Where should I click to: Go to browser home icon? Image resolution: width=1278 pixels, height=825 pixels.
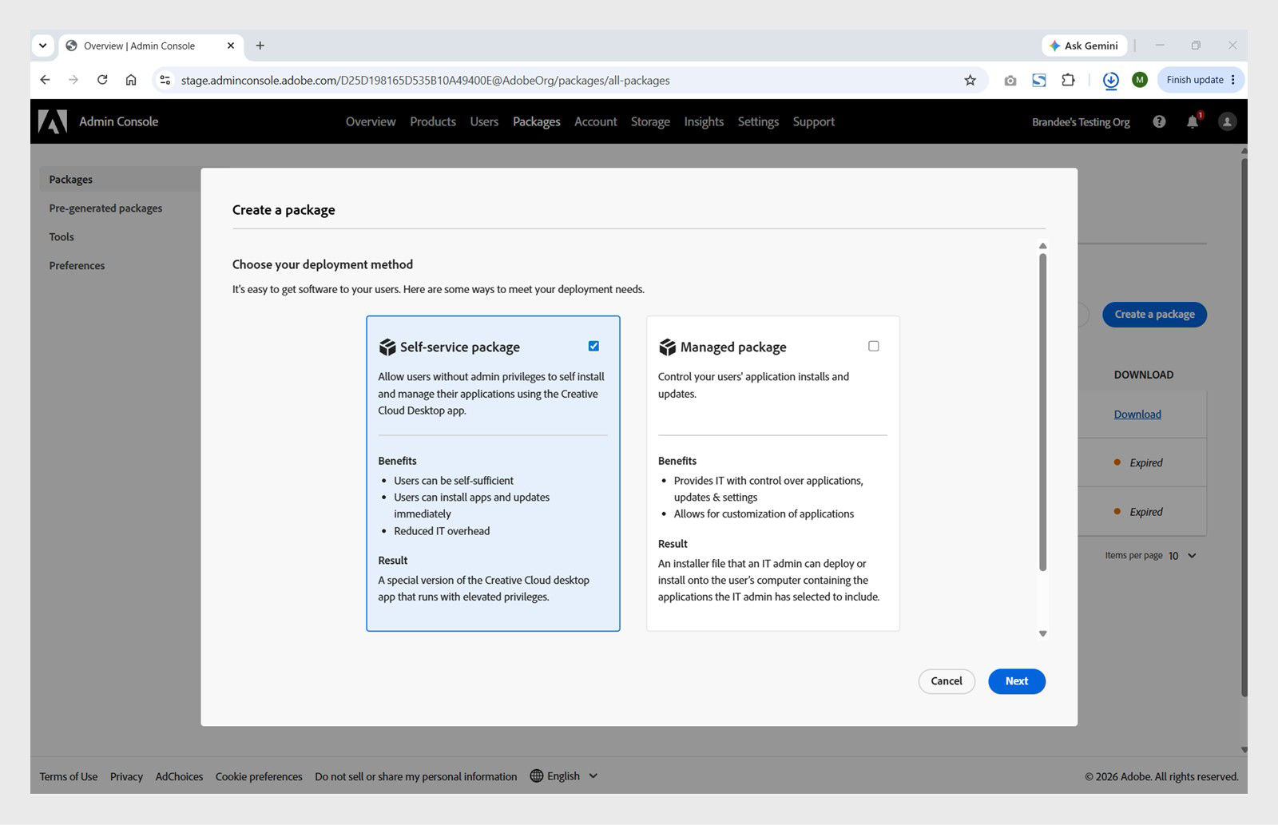(x=131, y=80)
